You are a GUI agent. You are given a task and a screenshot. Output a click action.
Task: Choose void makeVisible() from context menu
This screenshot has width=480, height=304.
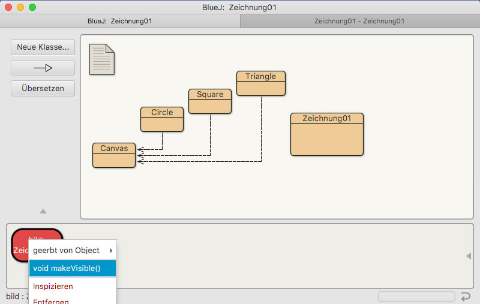pyautogui.click(x=72, y=268)
